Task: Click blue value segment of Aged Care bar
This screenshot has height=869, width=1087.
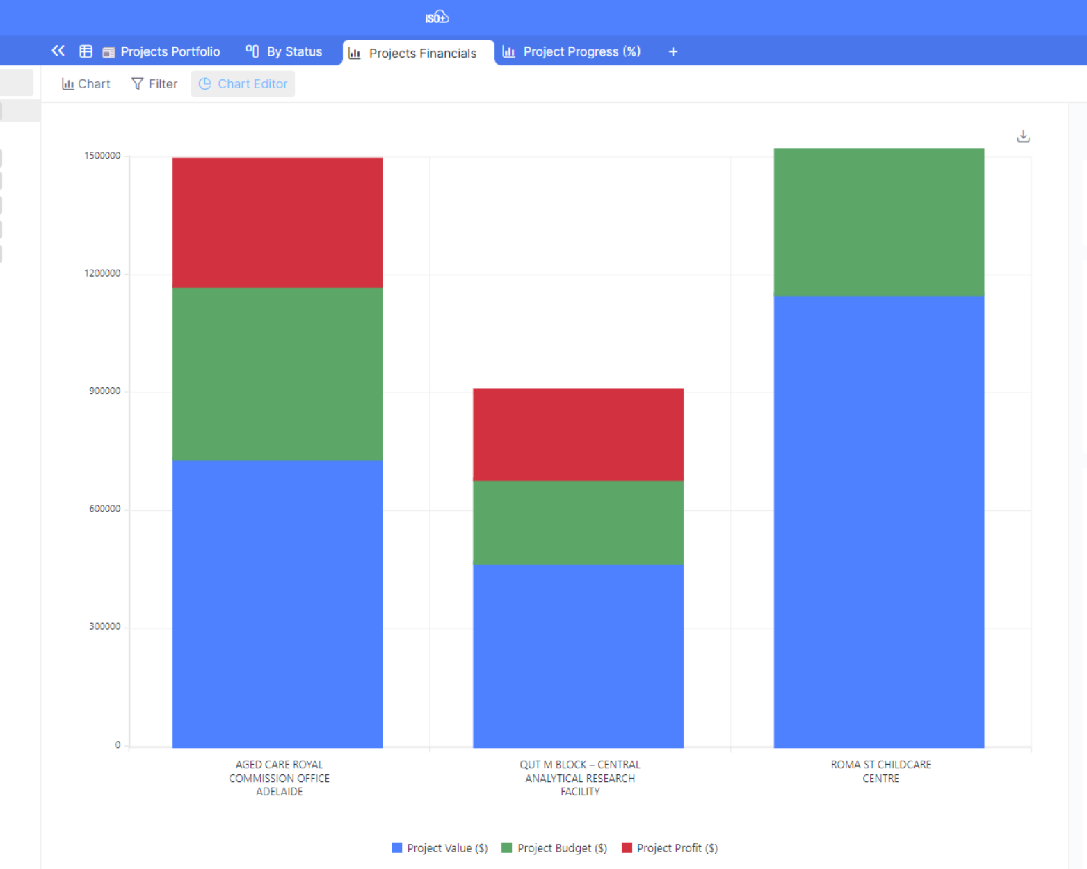Action: (x=277, y=603)
